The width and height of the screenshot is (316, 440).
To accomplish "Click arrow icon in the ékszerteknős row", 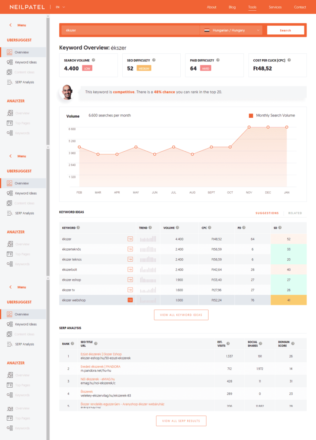I will click(x=130, y=249).
